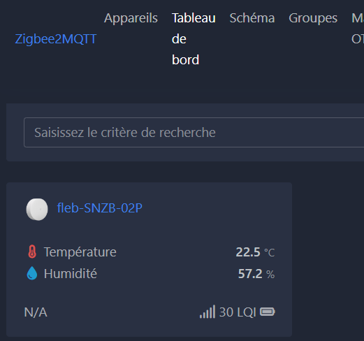Select the Tableau de bord tab
Screen dimensions: 364x341
[x=194, y=39]
